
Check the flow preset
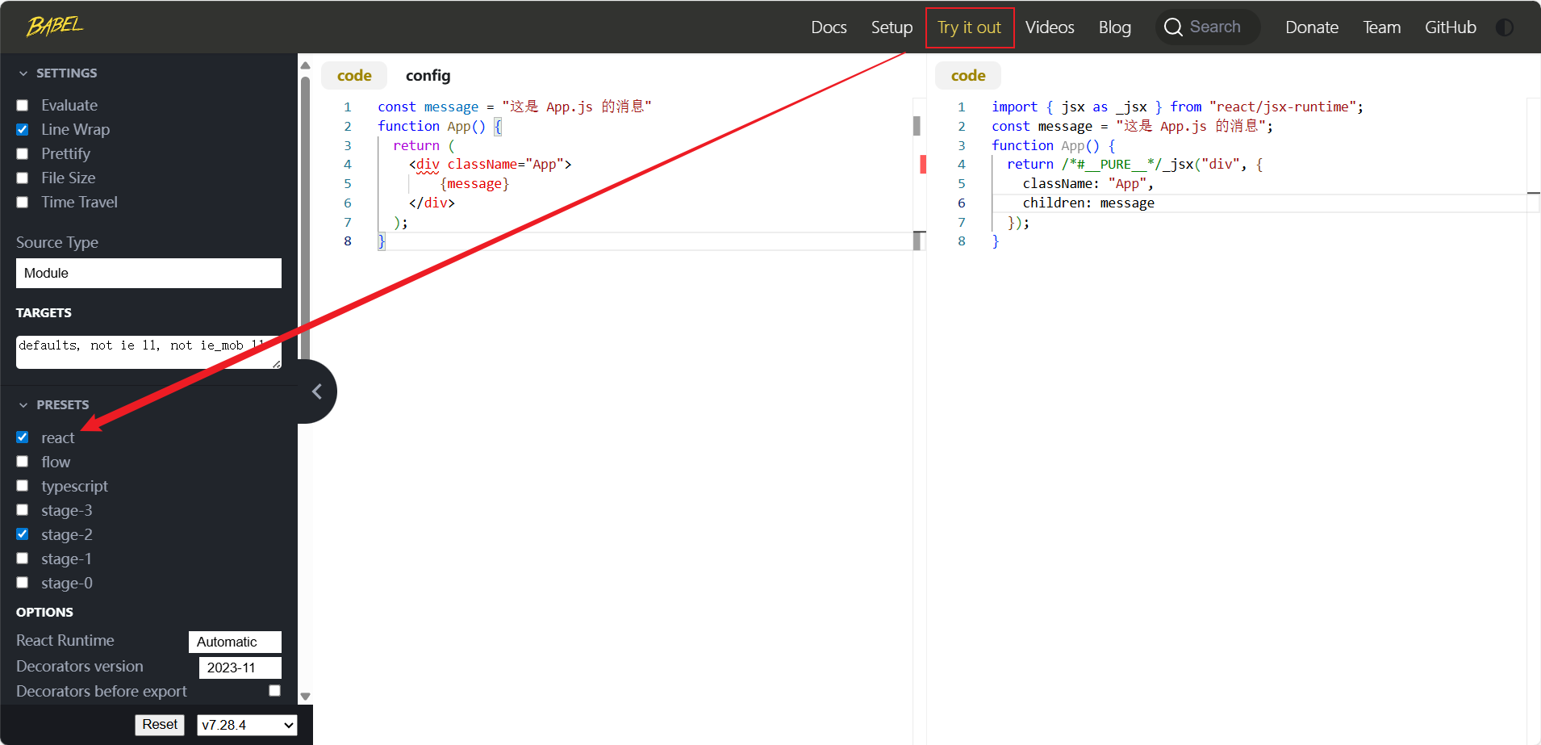[x=23, y=462]
